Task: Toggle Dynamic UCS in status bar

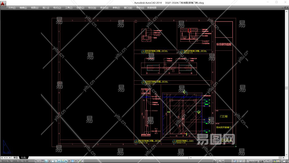Action: click(63, 161)
